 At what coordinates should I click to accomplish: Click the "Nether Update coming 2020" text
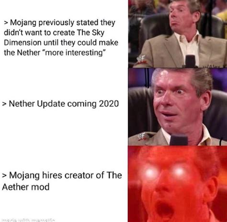pyautogui.click(x=60, y=104)
